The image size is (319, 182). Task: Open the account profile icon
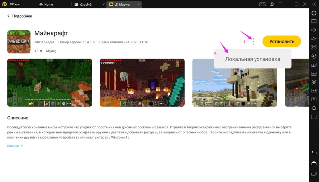click(x=272, y=4)
